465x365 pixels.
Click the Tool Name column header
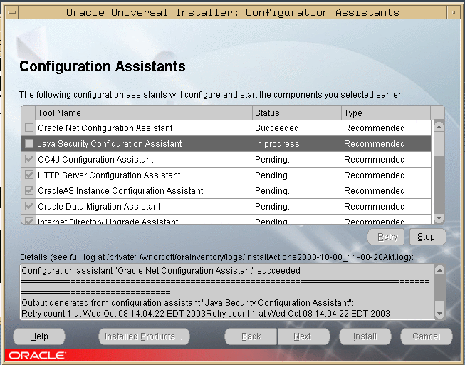(144, 113)
